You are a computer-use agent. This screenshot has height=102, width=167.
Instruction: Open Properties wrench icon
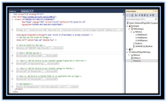[151, 15]
